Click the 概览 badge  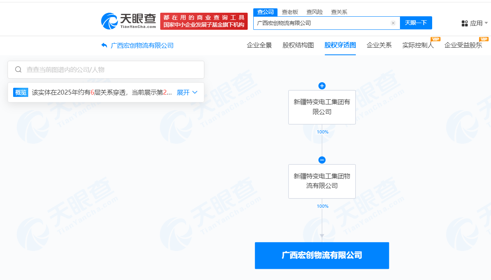point(21,93)
